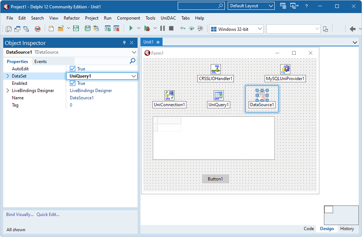Click the Step Over icon
The width and height of the screenshot is (362, 237).
pyautogui.click(x=191, y=28)
